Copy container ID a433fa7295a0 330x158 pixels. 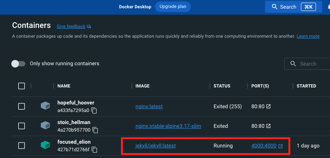[94, 110]
